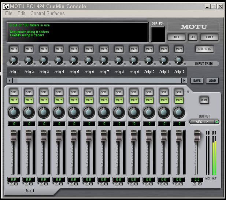Image resolution: width=226 pixels, height=200 pixels.
Task: Click the Anlg 12 input trim knob
Action: [179, 60]
